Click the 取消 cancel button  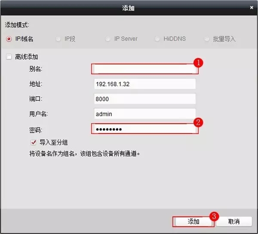(x=233, y=222)
